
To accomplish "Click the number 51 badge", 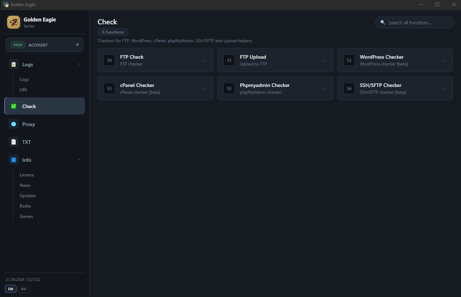I will tap(229, 60).
